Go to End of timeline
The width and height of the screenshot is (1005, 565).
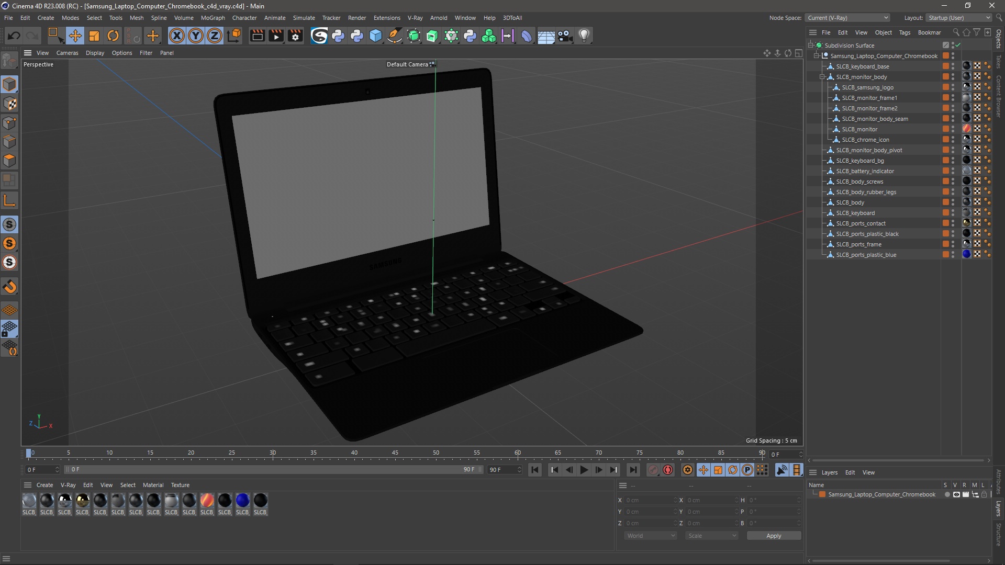pyautogui.click(x=633, y=470)
